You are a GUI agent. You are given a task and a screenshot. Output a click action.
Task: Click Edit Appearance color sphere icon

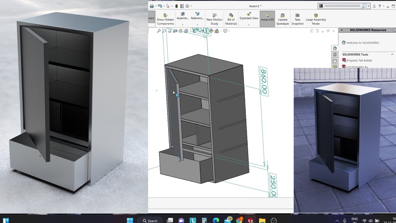pyautogui.click(x=212, y=31)
